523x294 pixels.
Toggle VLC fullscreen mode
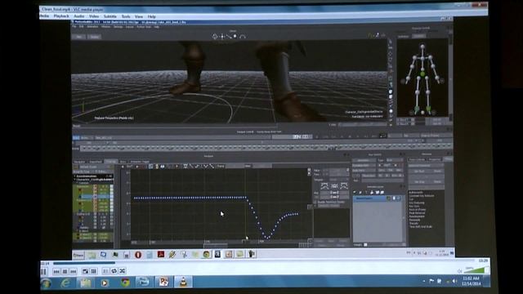(85, 271)
